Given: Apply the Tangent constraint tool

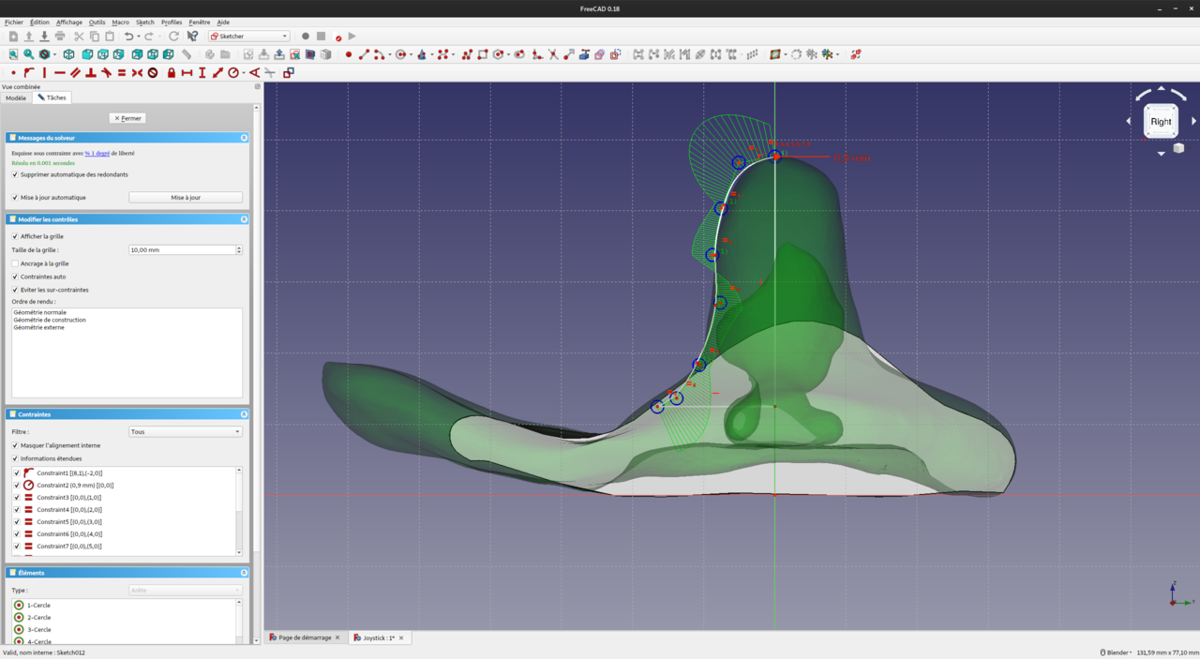Looking at the screenshot, I should click(x=106, y=72).
